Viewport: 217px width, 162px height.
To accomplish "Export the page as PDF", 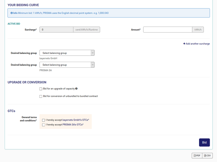I will click(x=197, y=155).
